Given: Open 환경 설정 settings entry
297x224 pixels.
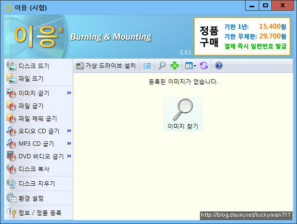Looking at the screenshot, I should click(x=38, y=198).
